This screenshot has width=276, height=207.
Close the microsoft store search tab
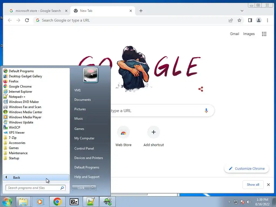[x=66, y=11]
